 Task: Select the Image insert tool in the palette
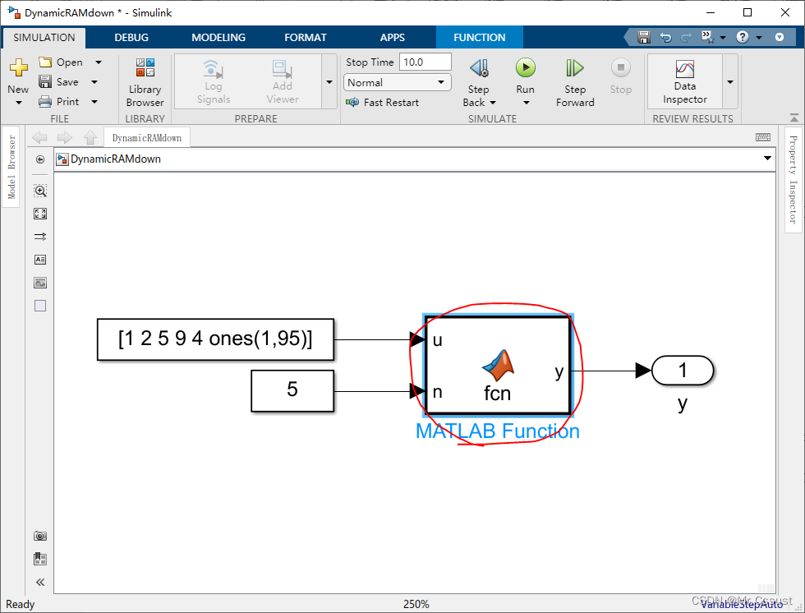(40, 283)
